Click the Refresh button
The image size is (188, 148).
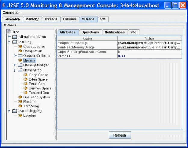[120, 135]
